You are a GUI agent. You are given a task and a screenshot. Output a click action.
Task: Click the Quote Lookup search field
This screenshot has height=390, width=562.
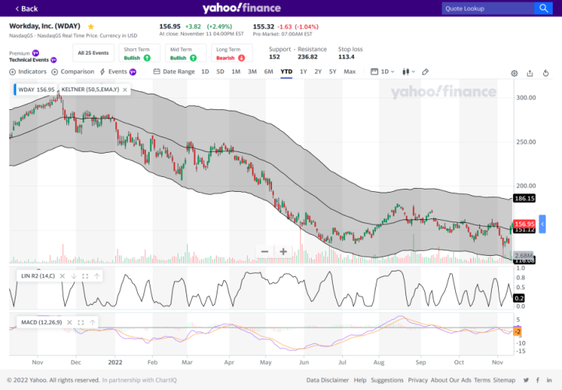(x=488, y=9)
